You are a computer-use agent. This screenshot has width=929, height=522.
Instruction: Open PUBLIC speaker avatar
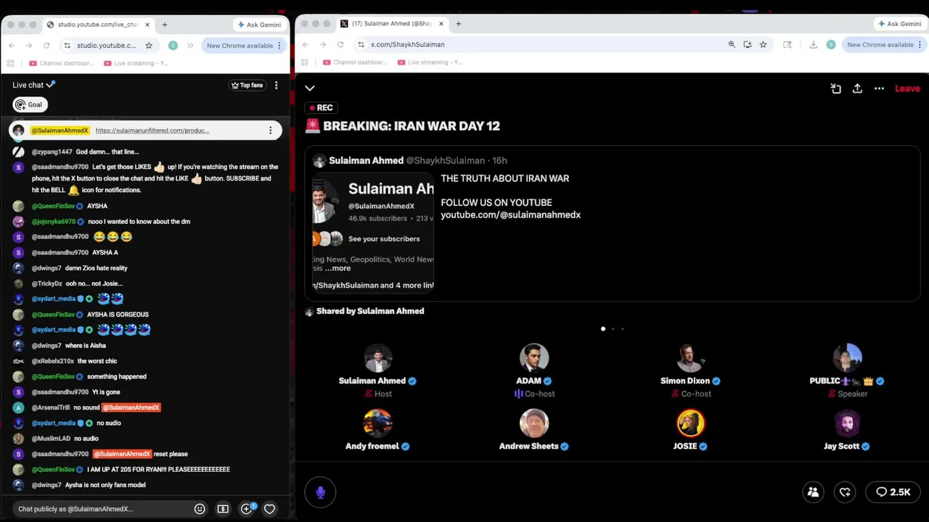point(847,358)
